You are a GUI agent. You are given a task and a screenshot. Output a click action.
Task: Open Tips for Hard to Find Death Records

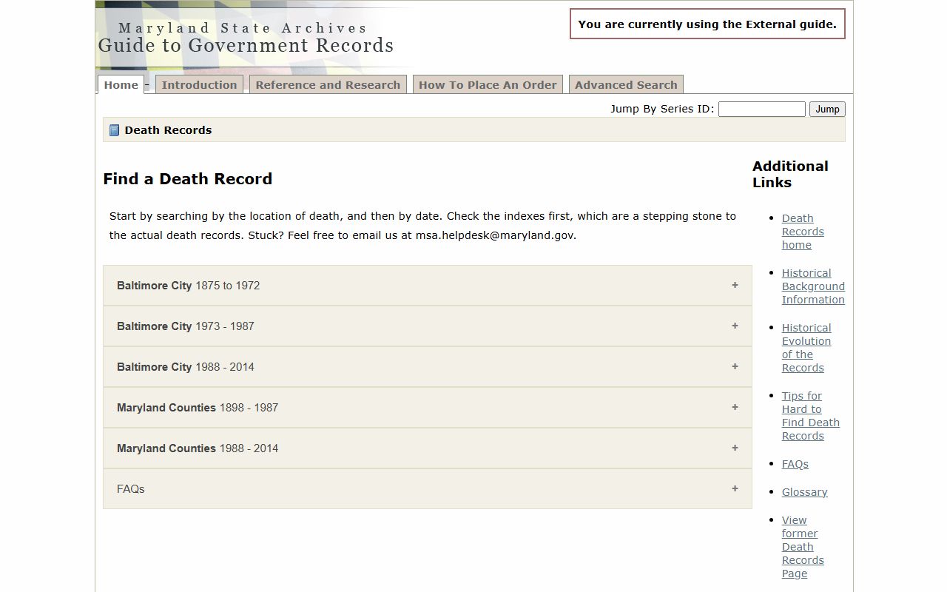point(811,416)
